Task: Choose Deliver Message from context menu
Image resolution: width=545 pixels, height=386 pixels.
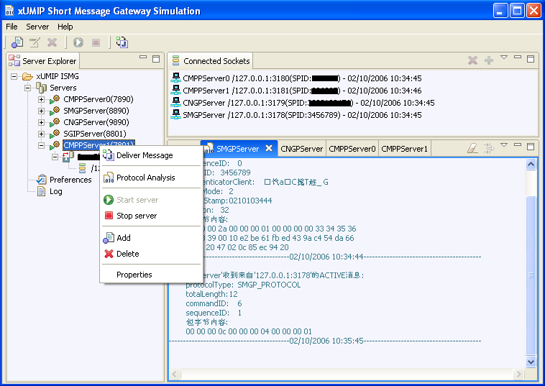Action: tap(151, 155)
